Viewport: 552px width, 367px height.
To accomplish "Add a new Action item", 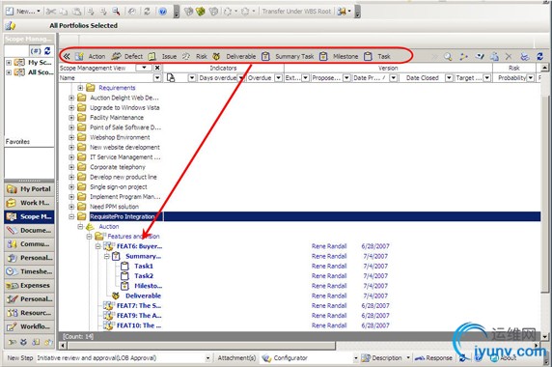I will tap(90, 56).
